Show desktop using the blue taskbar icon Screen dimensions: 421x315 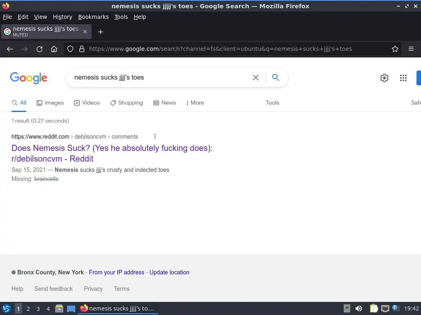[71, 309]
